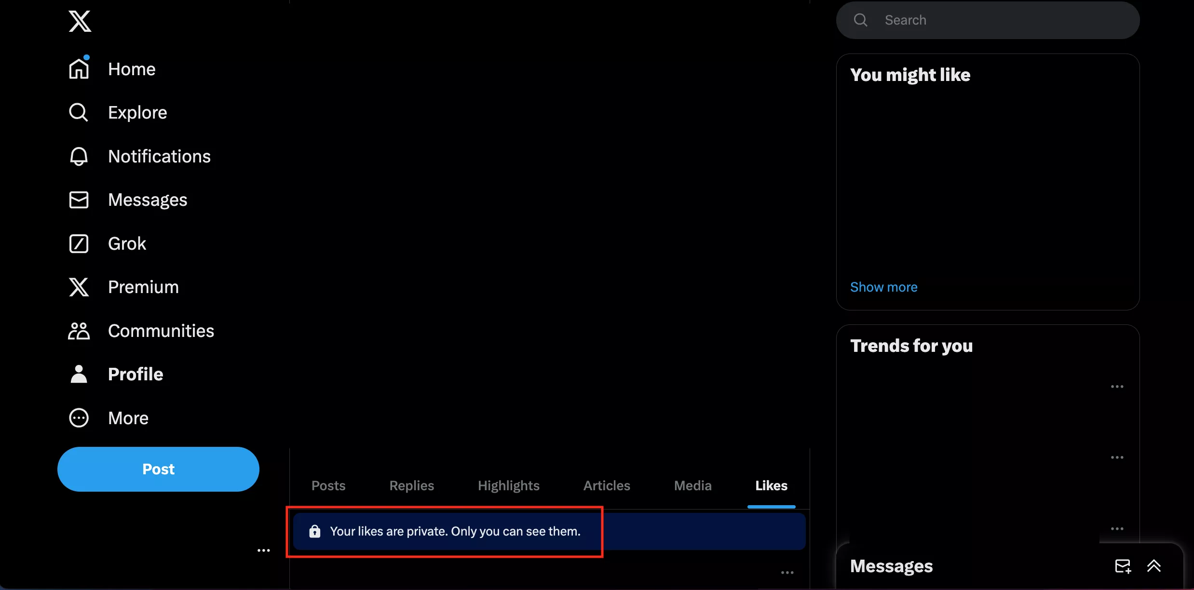Open Explore magnifier icon in sidebar
This screenshot has height=590, width=1194.
pyautogui.click(x=79, y=112)
